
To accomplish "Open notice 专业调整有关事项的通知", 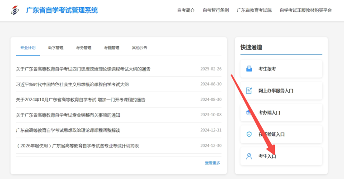I will 68,115.
